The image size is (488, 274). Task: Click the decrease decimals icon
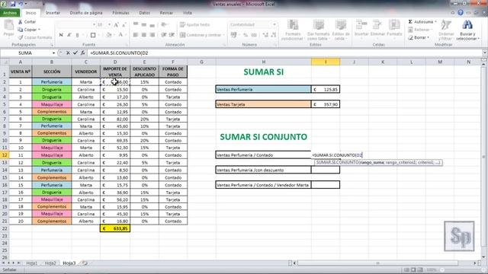tap(273, 35)
